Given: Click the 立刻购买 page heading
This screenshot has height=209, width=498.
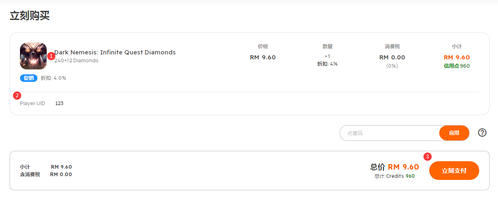Looking at the screenshot, I should coord(30,15).
